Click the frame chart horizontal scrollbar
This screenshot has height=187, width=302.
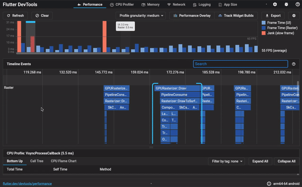73,53
